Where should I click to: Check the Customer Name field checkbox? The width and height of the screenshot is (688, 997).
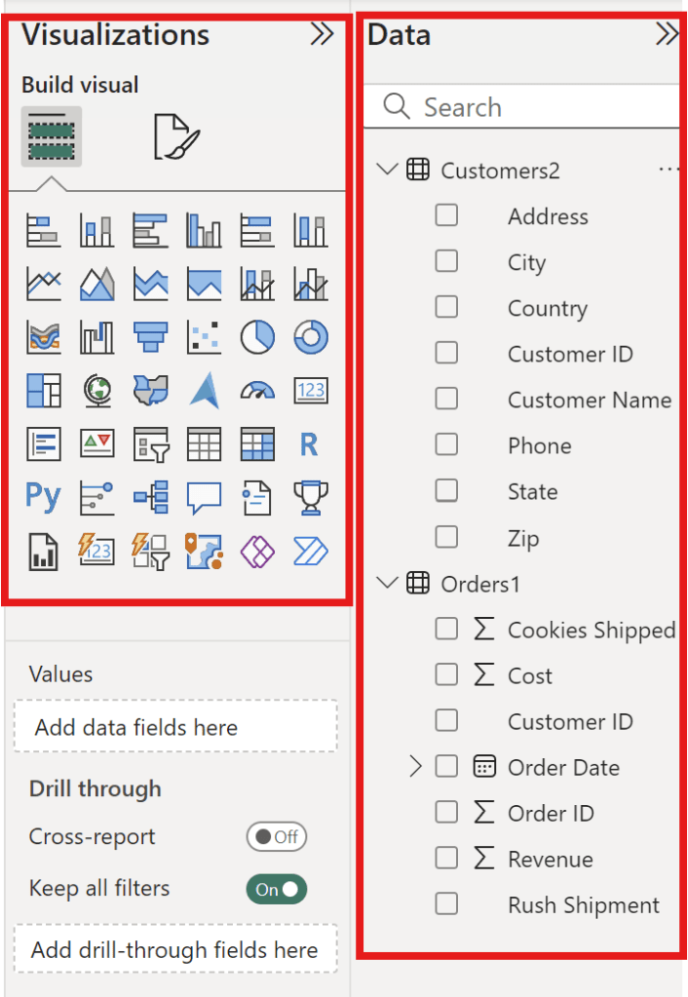446,400
